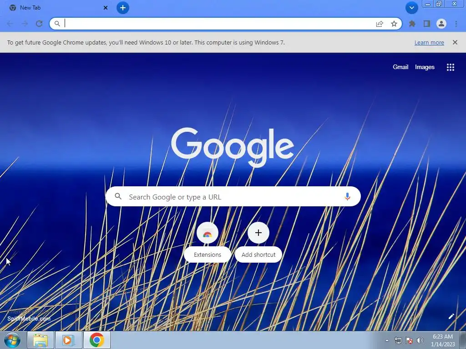This screenshot has width=466, height=349.
Task: Dismiss the Windows 7 update infobar
Action: (455, 42)
